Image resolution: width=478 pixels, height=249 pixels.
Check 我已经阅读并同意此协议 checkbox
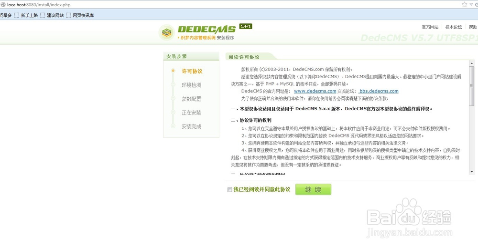pyautogui.click(x=230, y=190)
